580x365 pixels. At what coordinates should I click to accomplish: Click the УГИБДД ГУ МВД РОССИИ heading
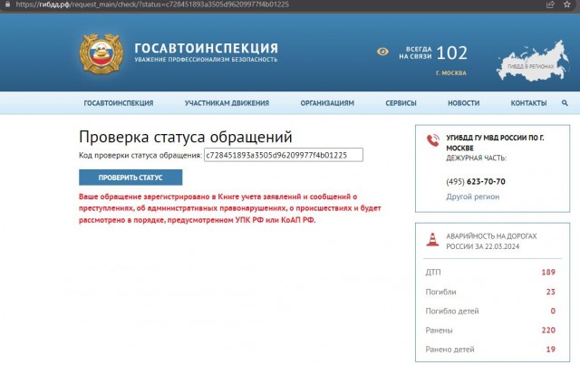pyautogui.click(x=495, y=143)
